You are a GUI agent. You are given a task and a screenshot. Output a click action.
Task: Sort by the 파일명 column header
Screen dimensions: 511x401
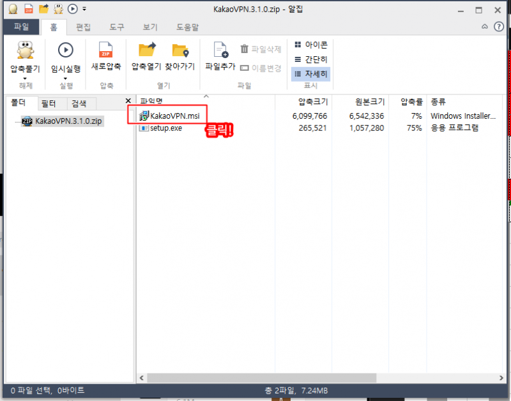click(x=206, y=102)
